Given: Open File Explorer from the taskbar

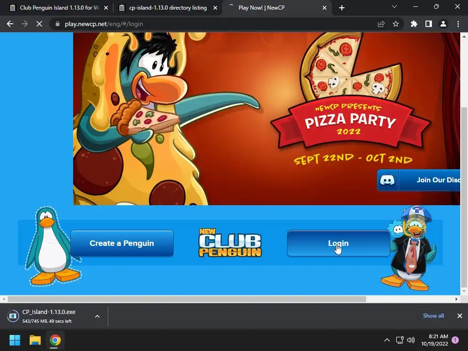Looking at the screenshot, I should (x=35, y=340).
